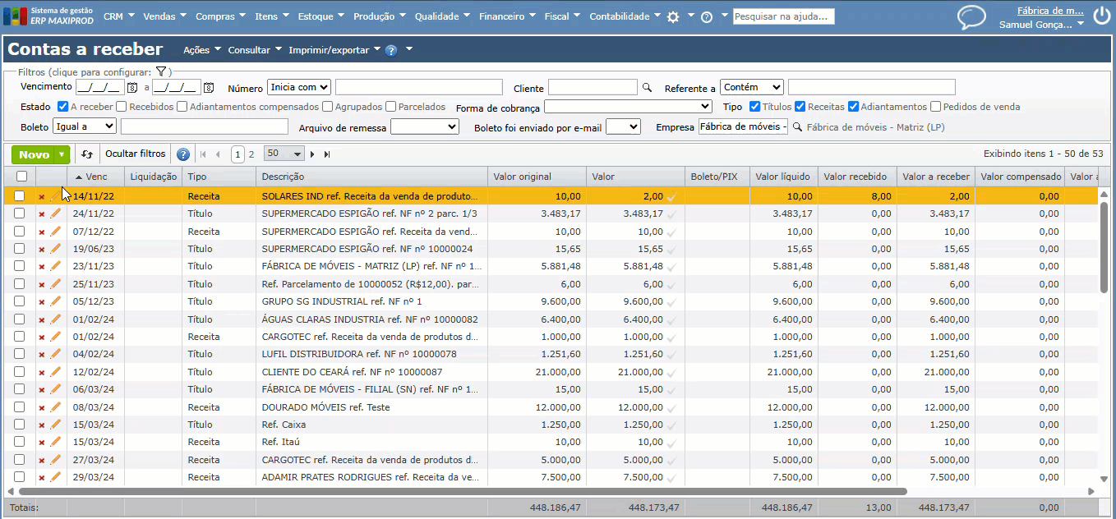Open the settings gear icon in top menu
The width and height of the screenshot is (1116, 519).
673,16
